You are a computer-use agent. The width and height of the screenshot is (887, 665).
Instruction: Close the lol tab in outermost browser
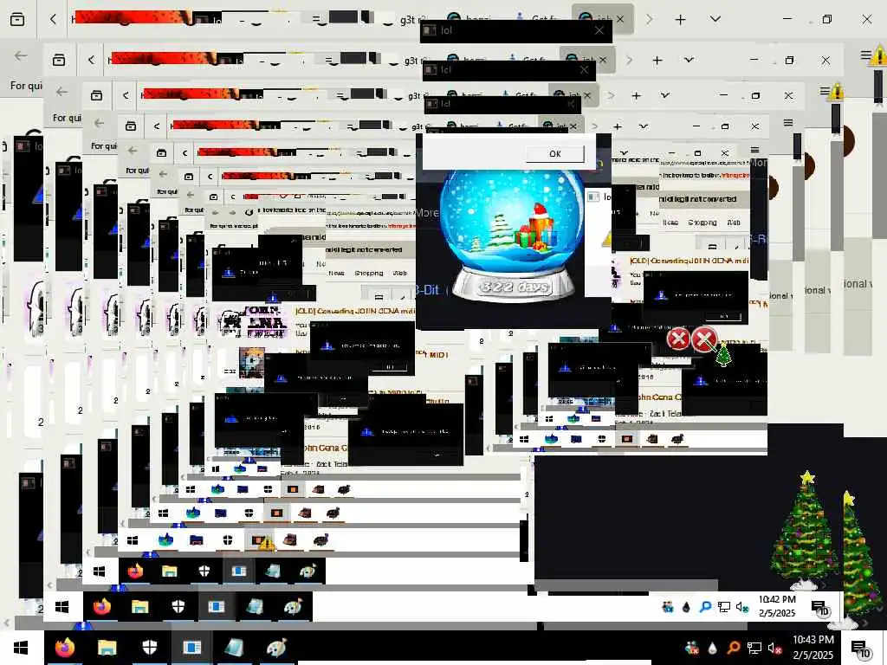tap(620, 19)
